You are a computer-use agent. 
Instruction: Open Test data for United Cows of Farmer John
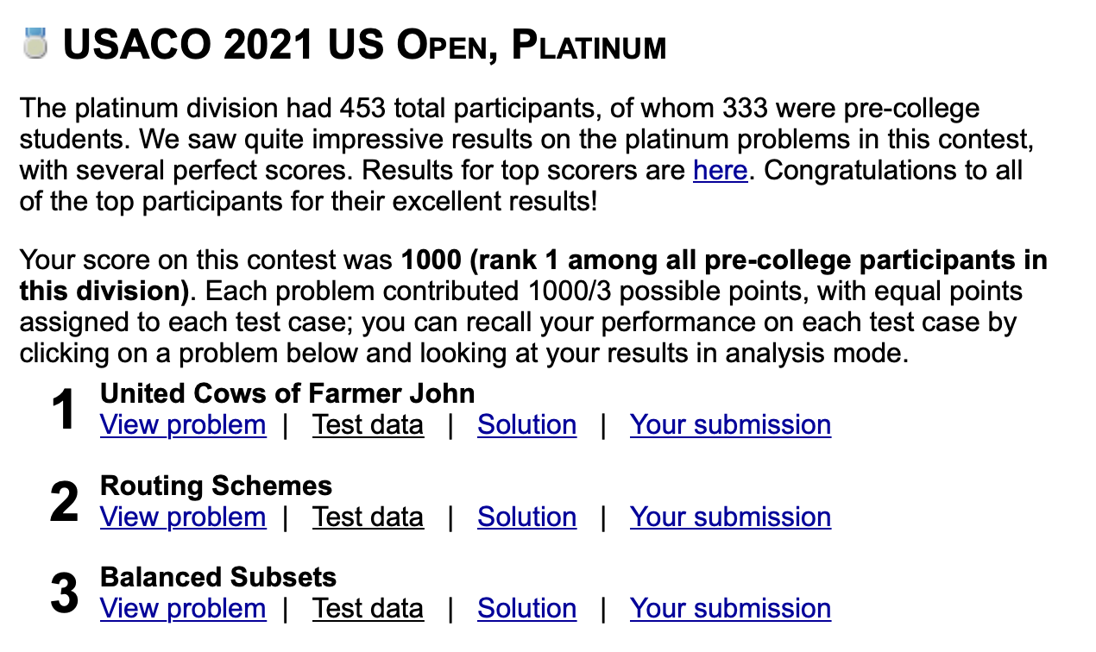[368, 424]
